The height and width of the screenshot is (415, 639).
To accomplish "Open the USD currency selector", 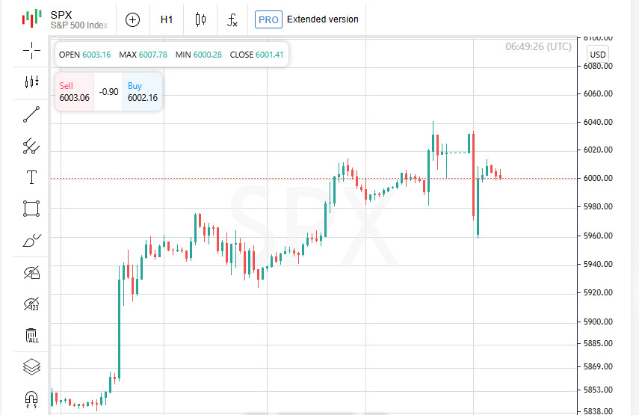I will tap(597, 55).
